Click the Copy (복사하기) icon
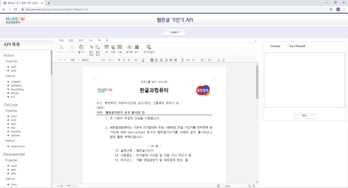 click(x=72, y=47)
